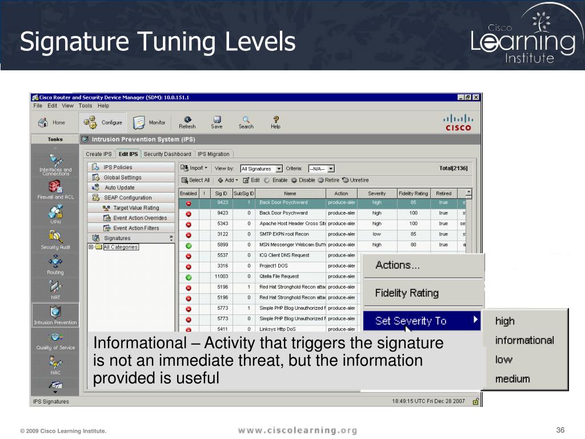Open the Security Audit task

pos(55,240)
